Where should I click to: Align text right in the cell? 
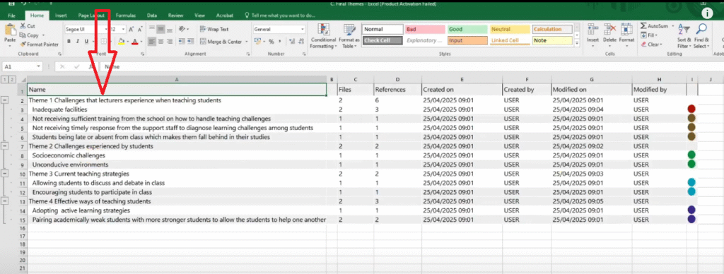coord(170,42)
